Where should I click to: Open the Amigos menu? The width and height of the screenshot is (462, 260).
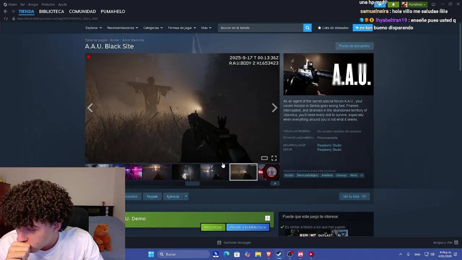pyautogui.click(x=33, y=4)
